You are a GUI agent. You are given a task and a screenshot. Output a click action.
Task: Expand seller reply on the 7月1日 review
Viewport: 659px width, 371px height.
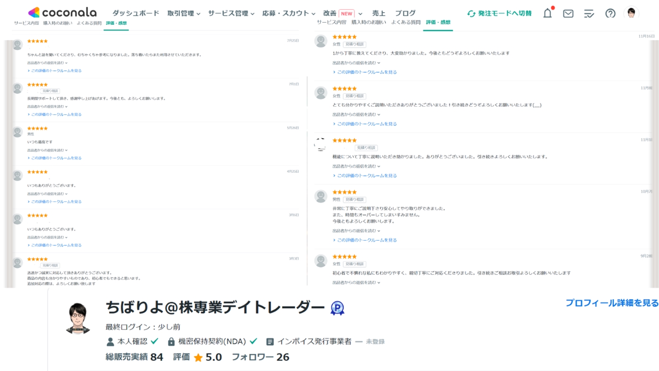[x=47, y=107]
